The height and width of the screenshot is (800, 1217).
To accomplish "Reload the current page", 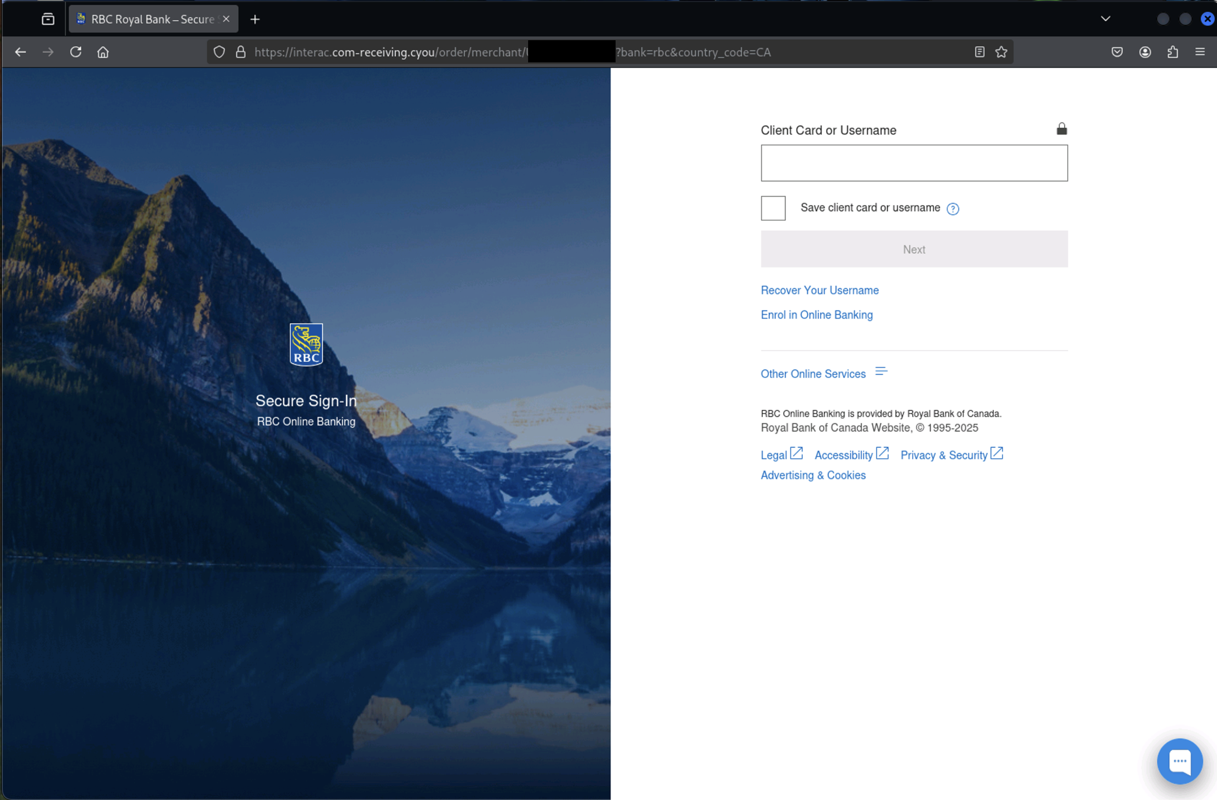I will click(x=76, y=52).
